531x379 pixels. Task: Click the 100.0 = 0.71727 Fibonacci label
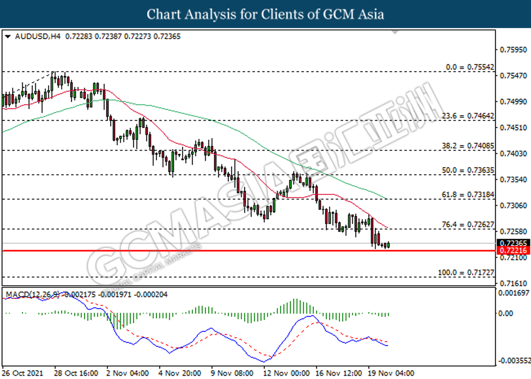(x=466, y=272)
